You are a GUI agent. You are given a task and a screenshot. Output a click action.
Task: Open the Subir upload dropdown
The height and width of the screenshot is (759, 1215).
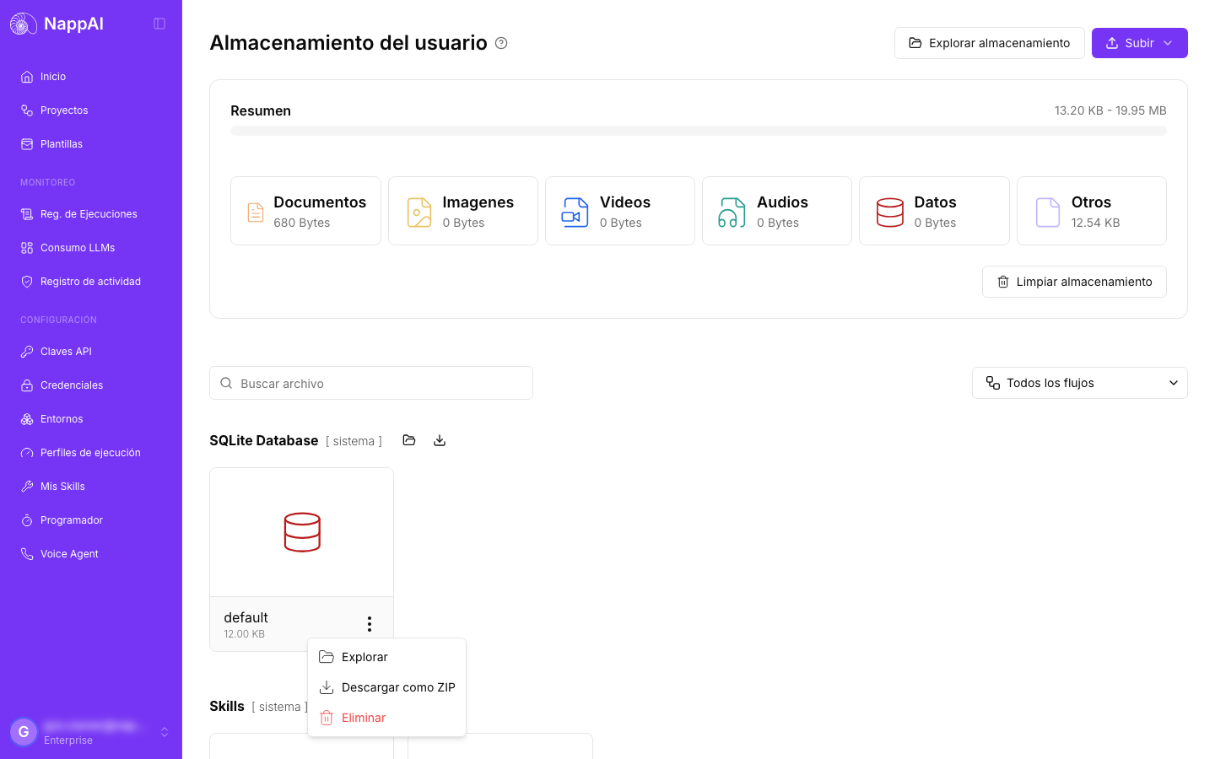(x=1139, y=43)
